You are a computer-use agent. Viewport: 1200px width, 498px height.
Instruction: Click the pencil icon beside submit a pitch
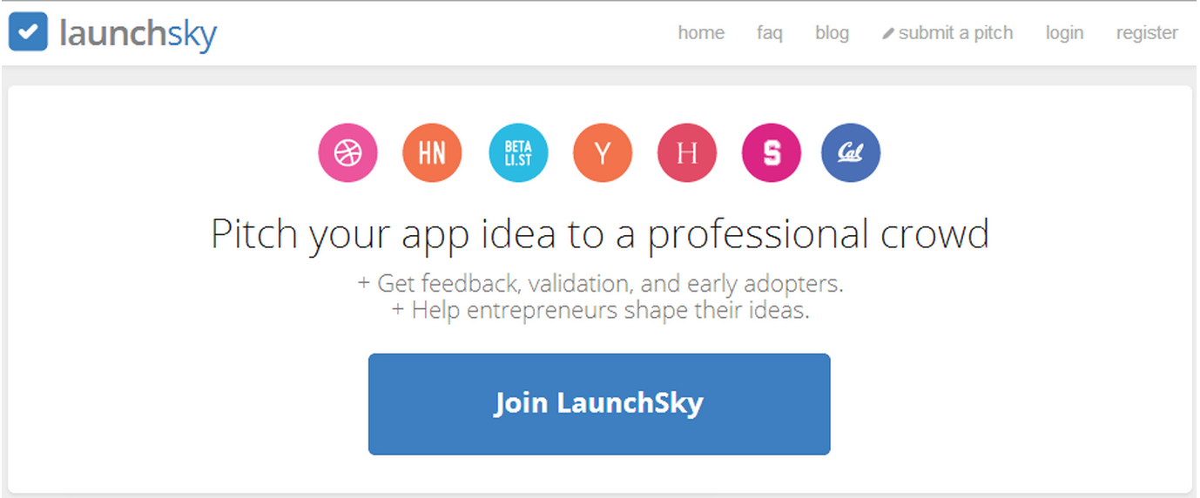tap(888, 34)
